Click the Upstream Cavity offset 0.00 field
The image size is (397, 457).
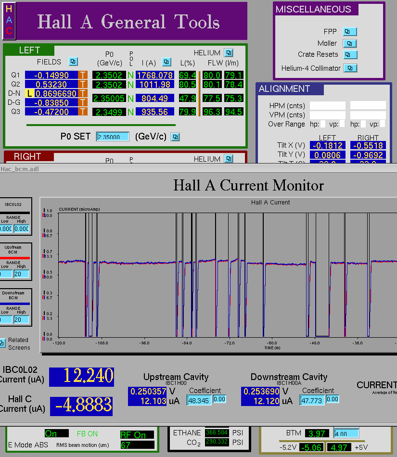tap(219, 399)
